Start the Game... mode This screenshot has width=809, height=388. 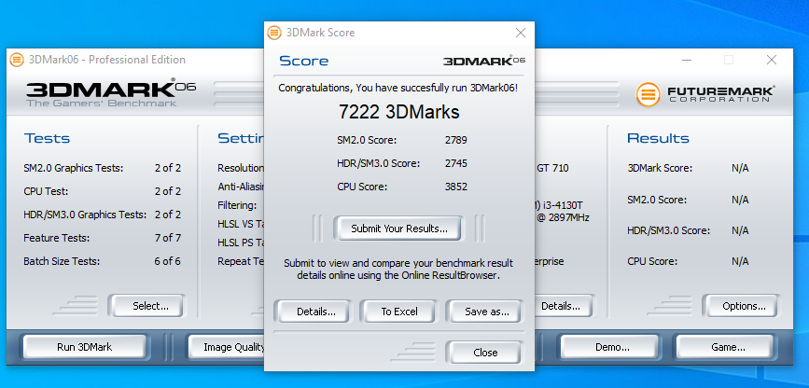[x=728, y=347]
